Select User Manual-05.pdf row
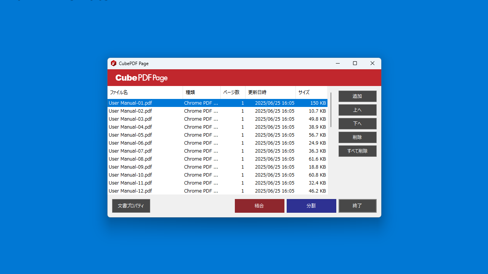Screen dimensions: 488x274 217,135
